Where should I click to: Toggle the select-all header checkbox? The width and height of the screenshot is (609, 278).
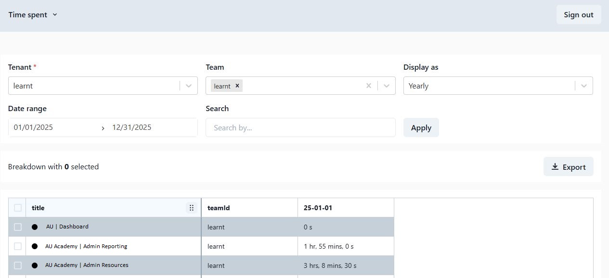coord(18,208)
